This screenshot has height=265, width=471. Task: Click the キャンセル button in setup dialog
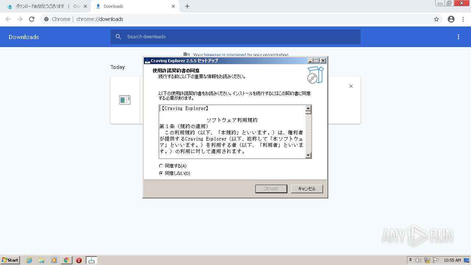tap(307, 189)
